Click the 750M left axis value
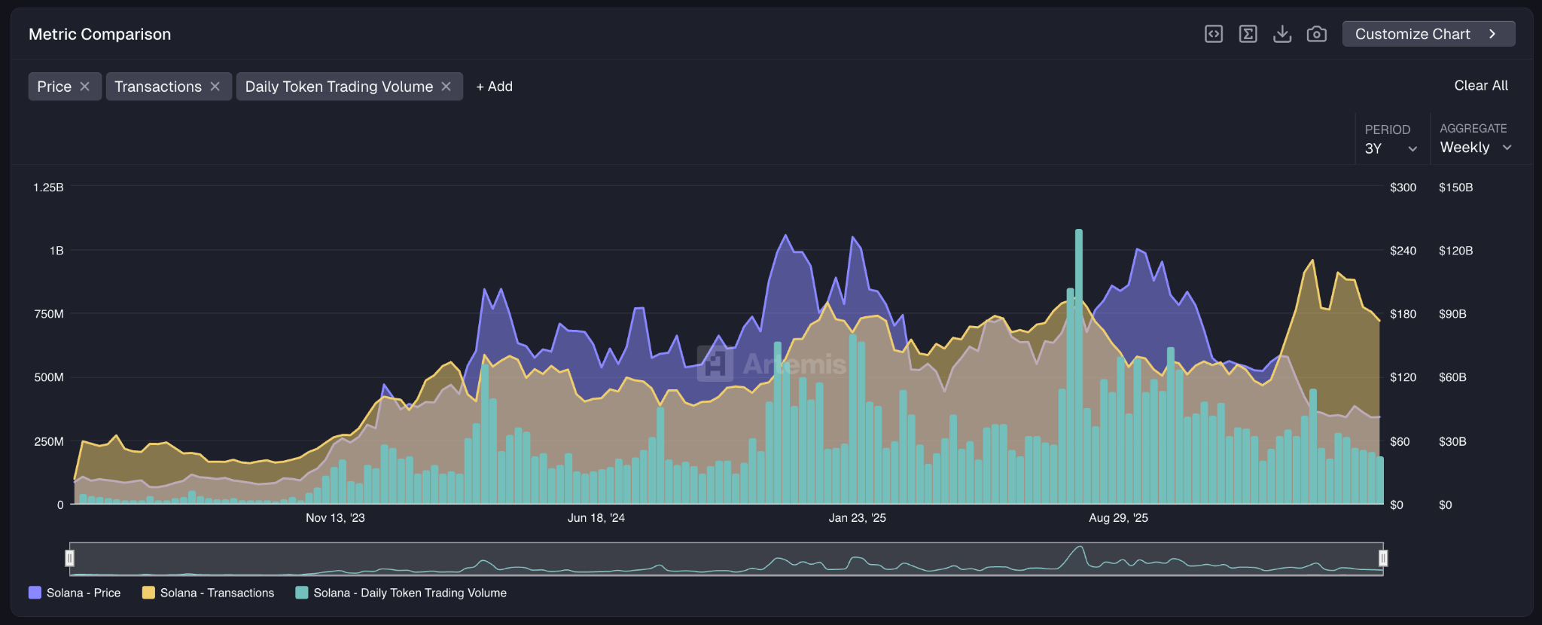This screenshot has width=1542, height=625. coord(49,314)
